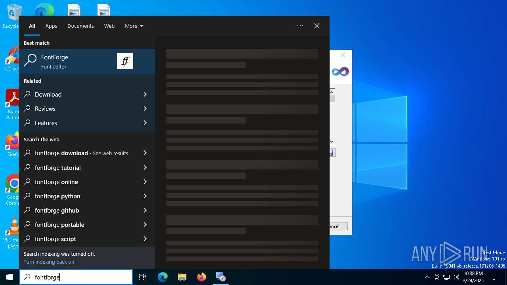Viewport: 507px width, 285px height.
Task: Open the installer app icon in taskbar
Action: (x=221, y=277)
